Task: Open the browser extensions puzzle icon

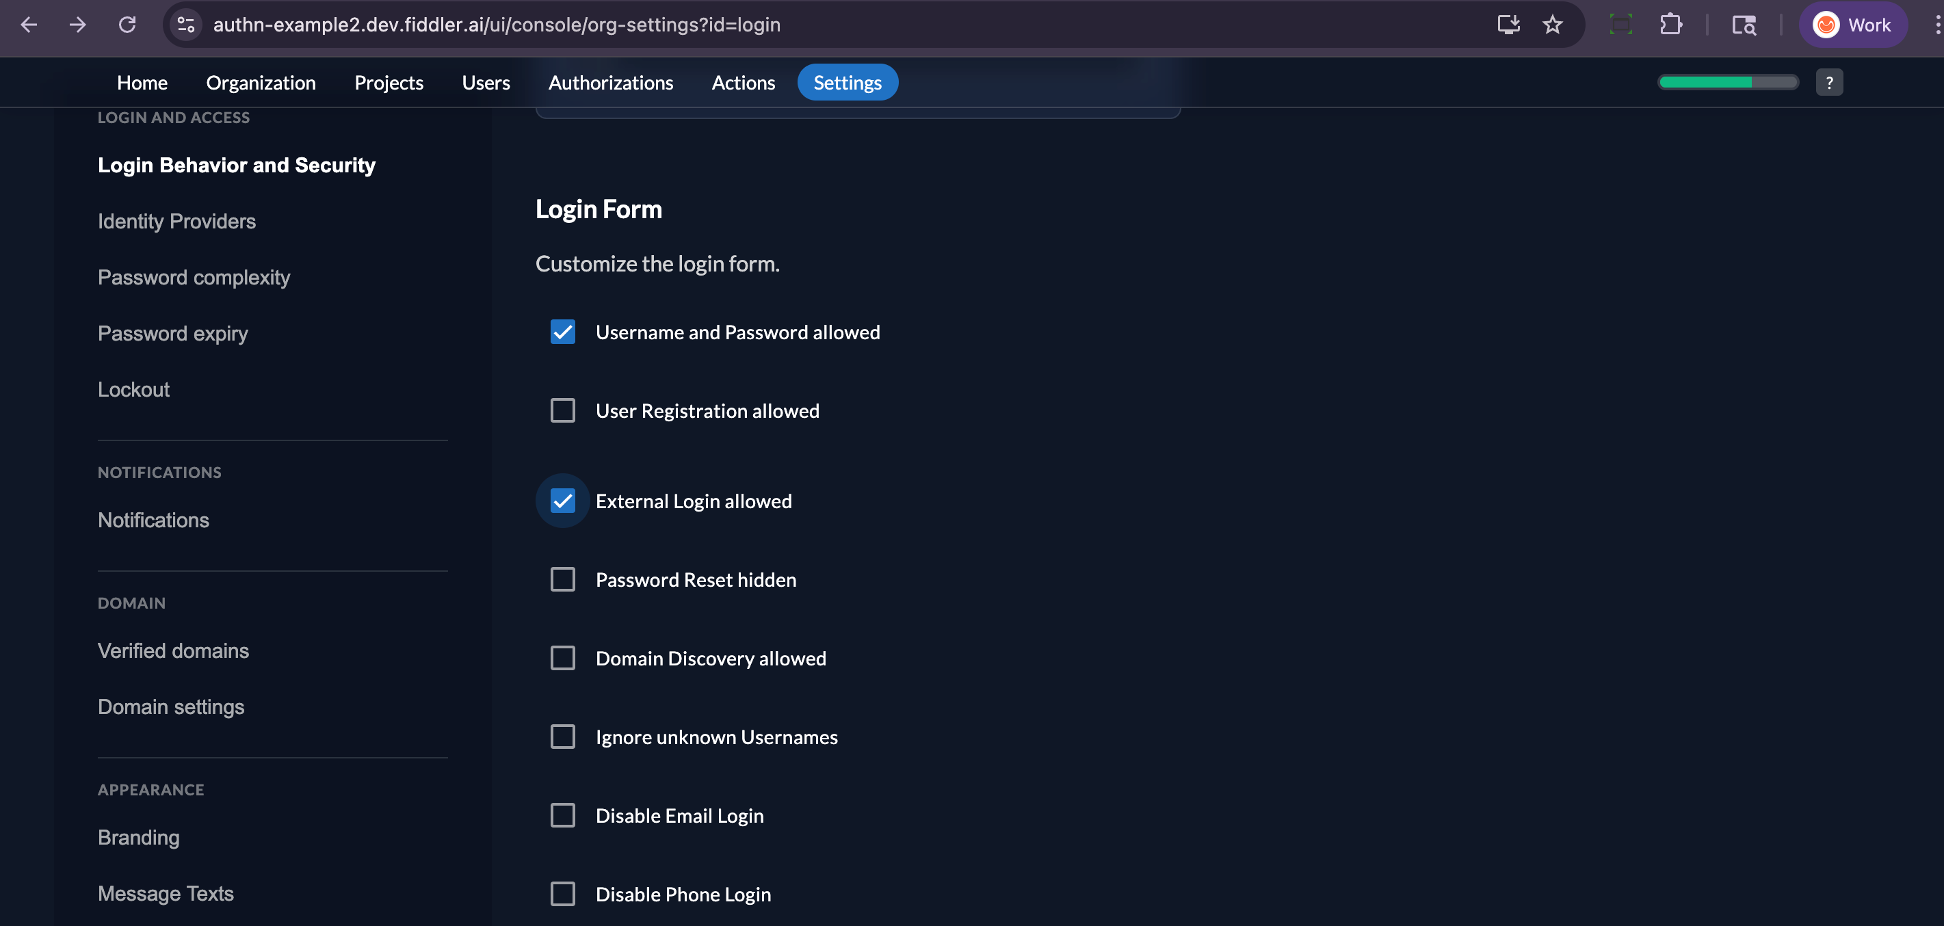Action: 1670,24
